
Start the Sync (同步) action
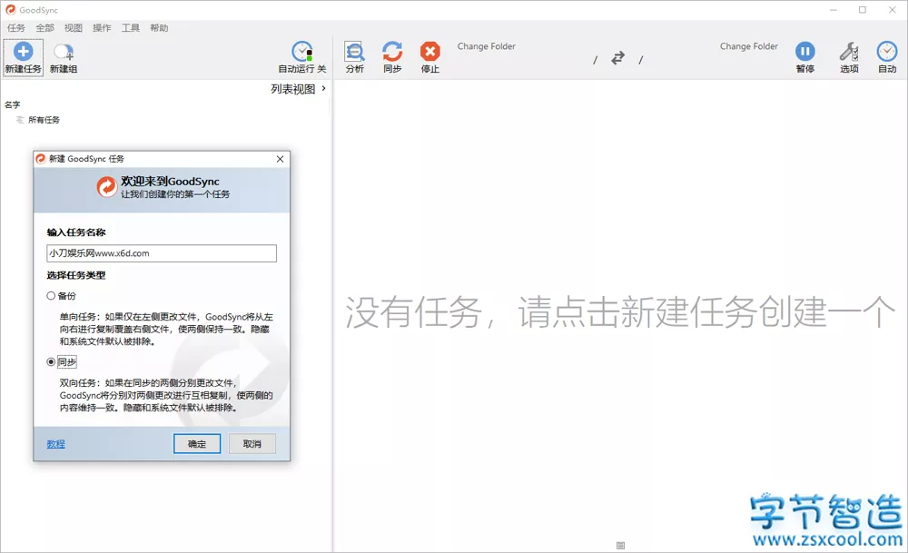[392, 52]
